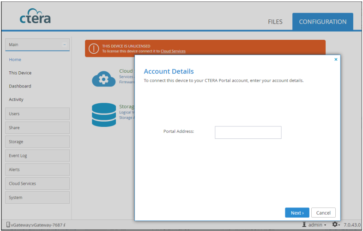The image size is (363, 231).
Task: Open the admin user dropdown
Action: pyautogui.click(x=317, y=225)
